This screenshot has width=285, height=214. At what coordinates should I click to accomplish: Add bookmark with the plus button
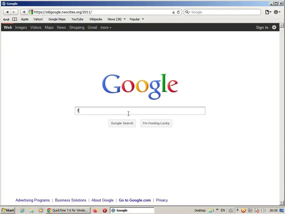(24, 12)
